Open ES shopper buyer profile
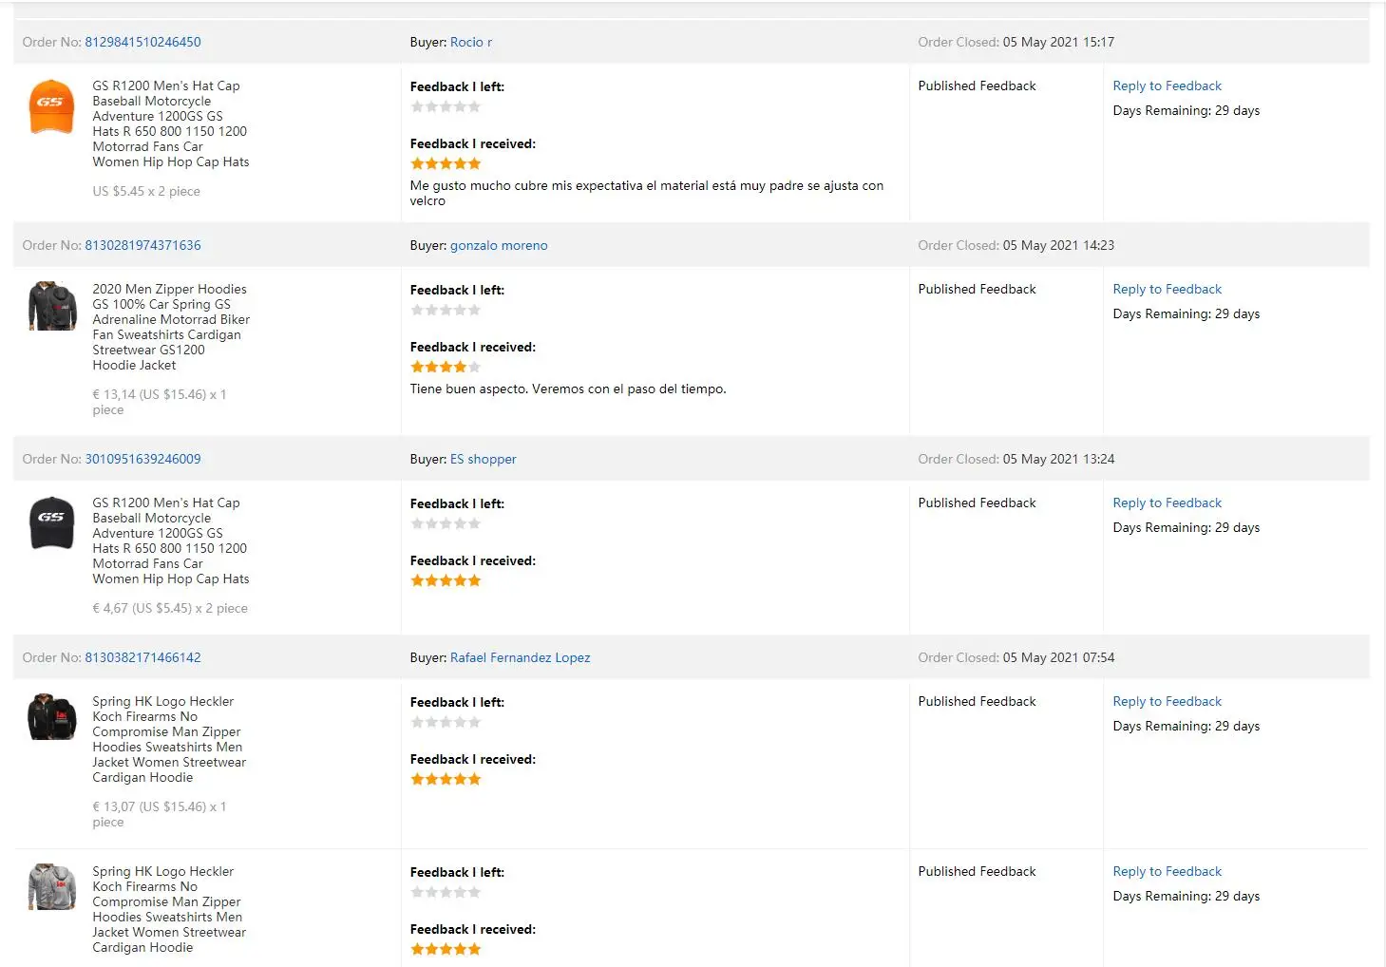The height and width of the screenshot is (967, 1386). (483, 459)
